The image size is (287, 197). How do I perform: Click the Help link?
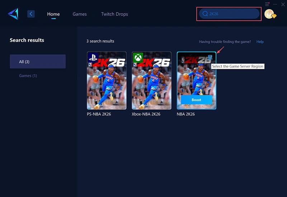(x=260, y=42)
